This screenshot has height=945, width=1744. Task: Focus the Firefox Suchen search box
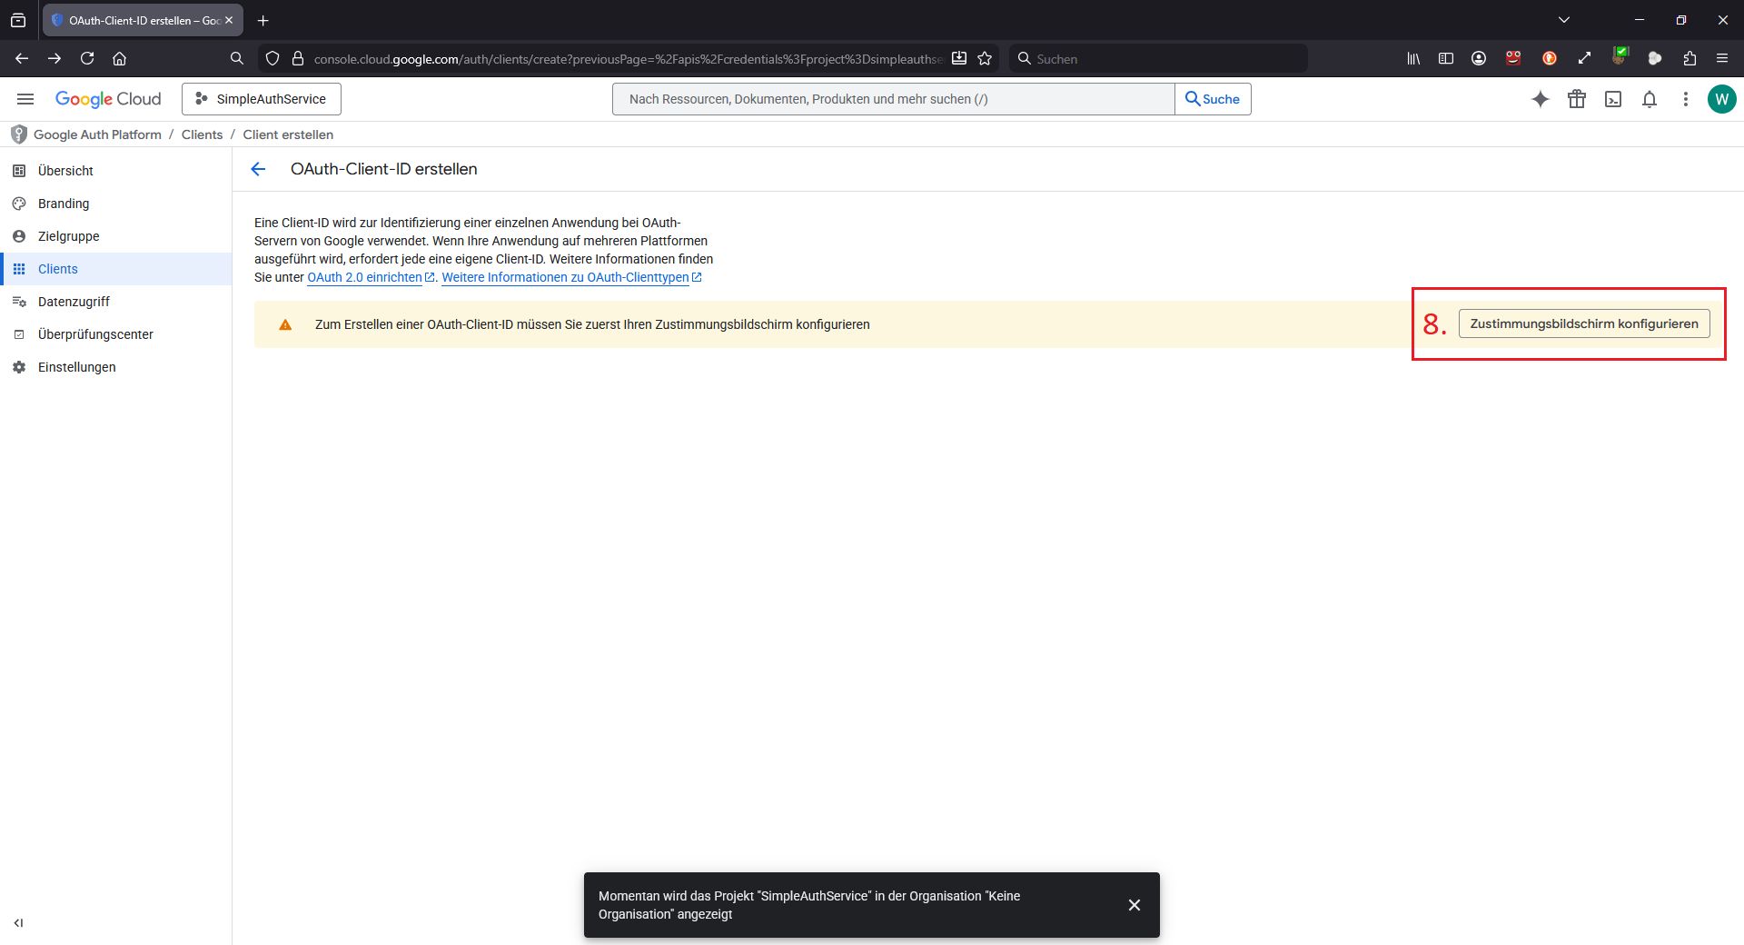pos(1159,58)
